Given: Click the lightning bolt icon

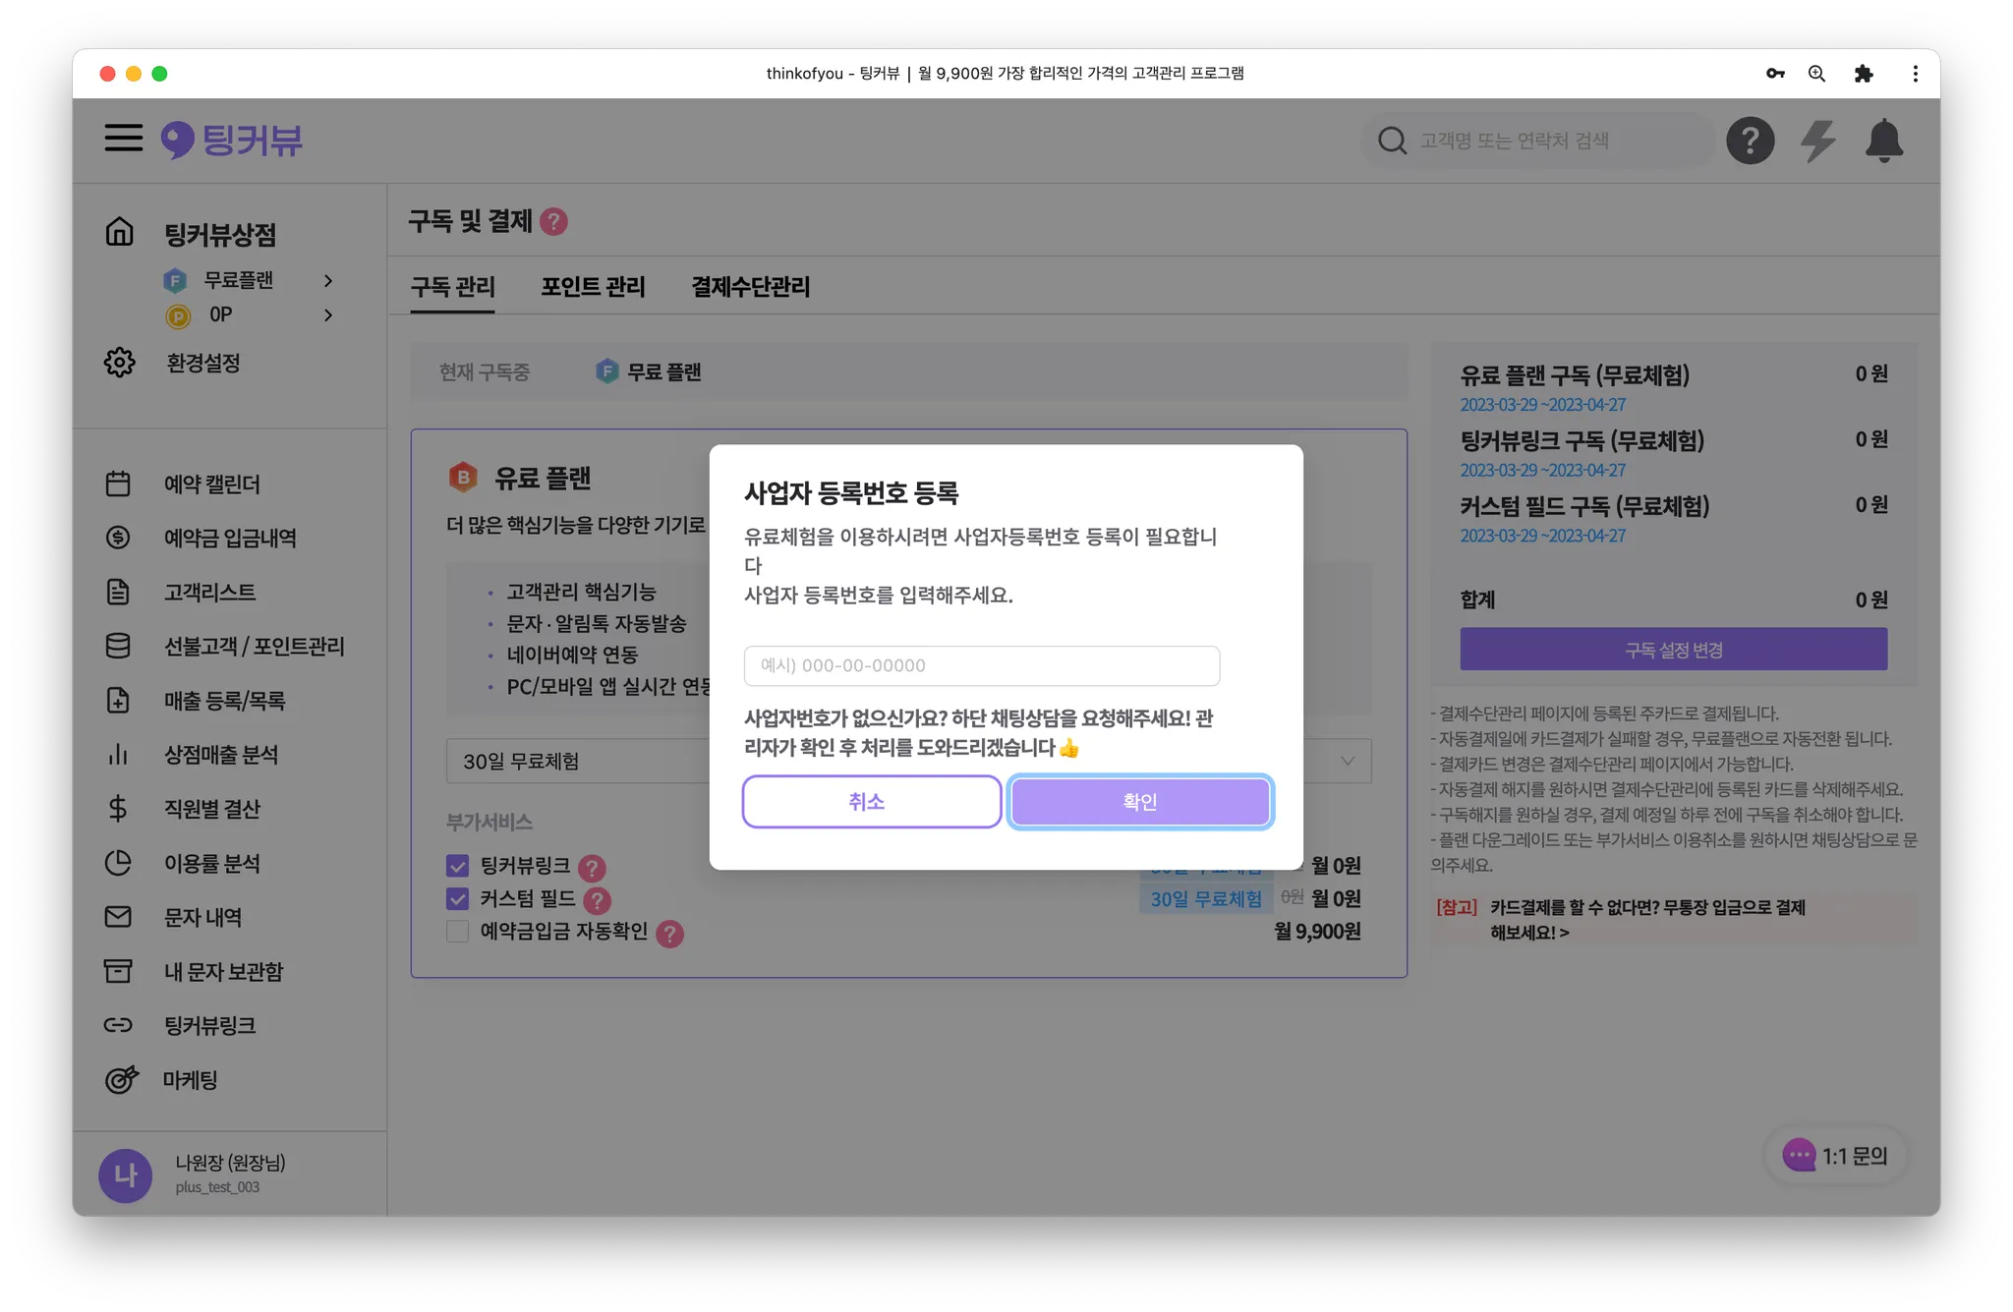Looking at the screenshot, I should coord(1817,141).
